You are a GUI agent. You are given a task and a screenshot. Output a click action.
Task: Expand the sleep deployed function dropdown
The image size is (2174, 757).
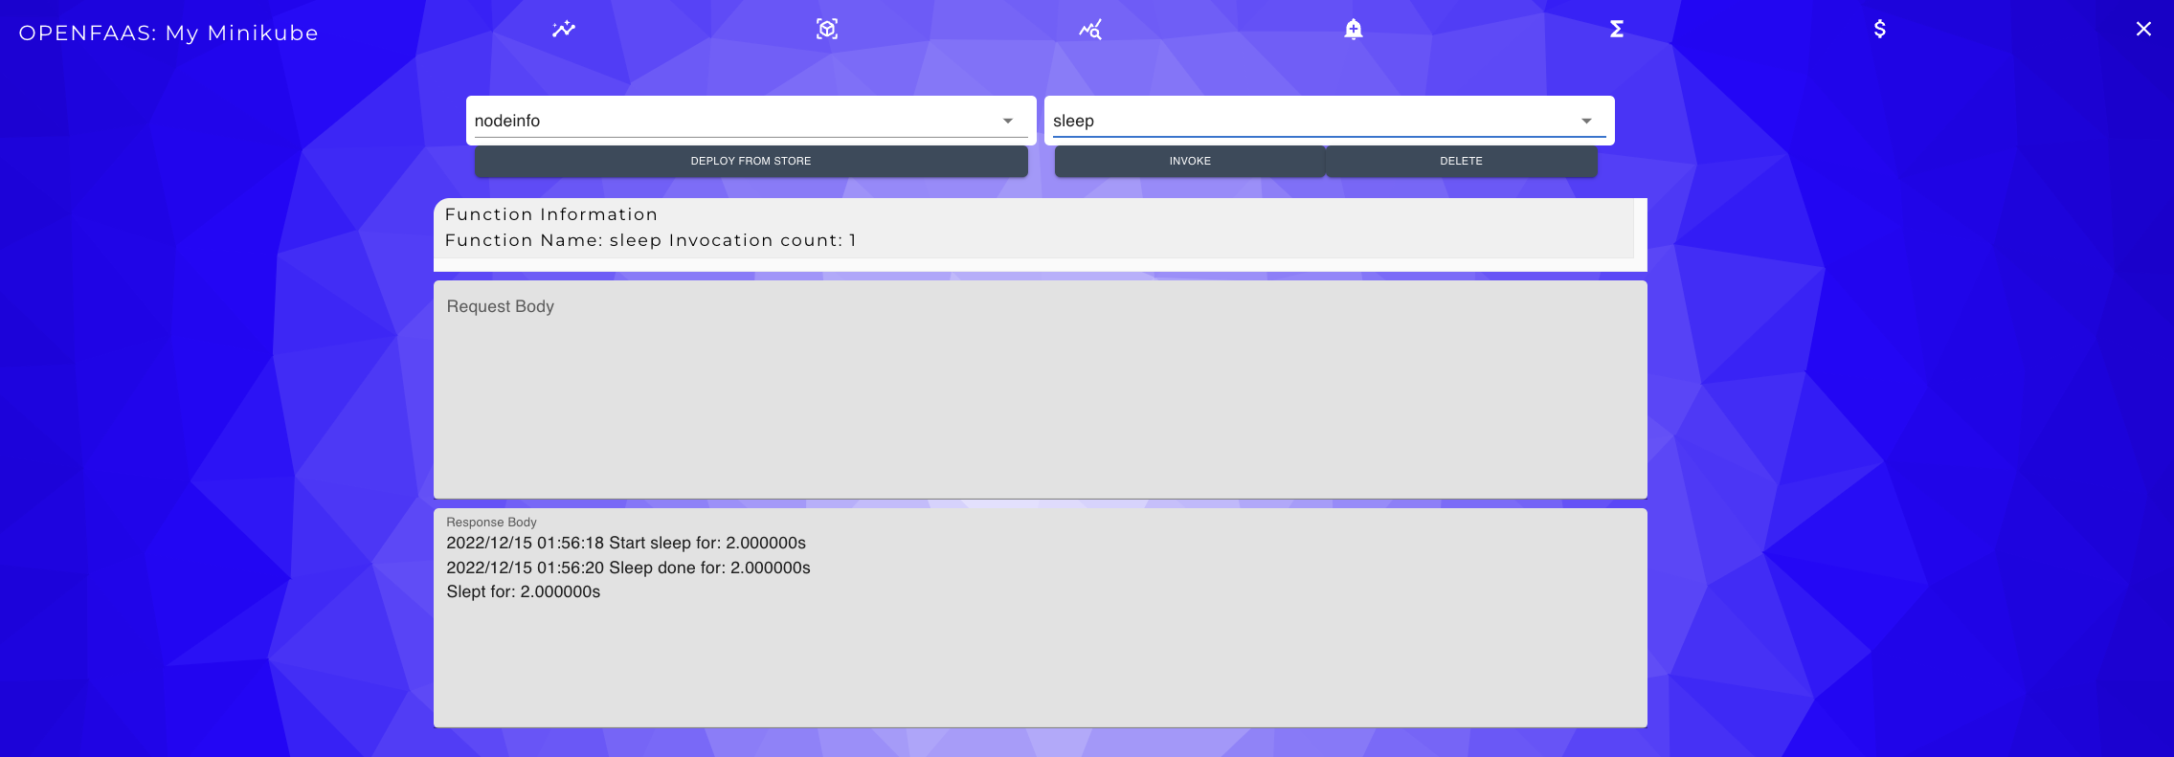[x=1329, y=121]
